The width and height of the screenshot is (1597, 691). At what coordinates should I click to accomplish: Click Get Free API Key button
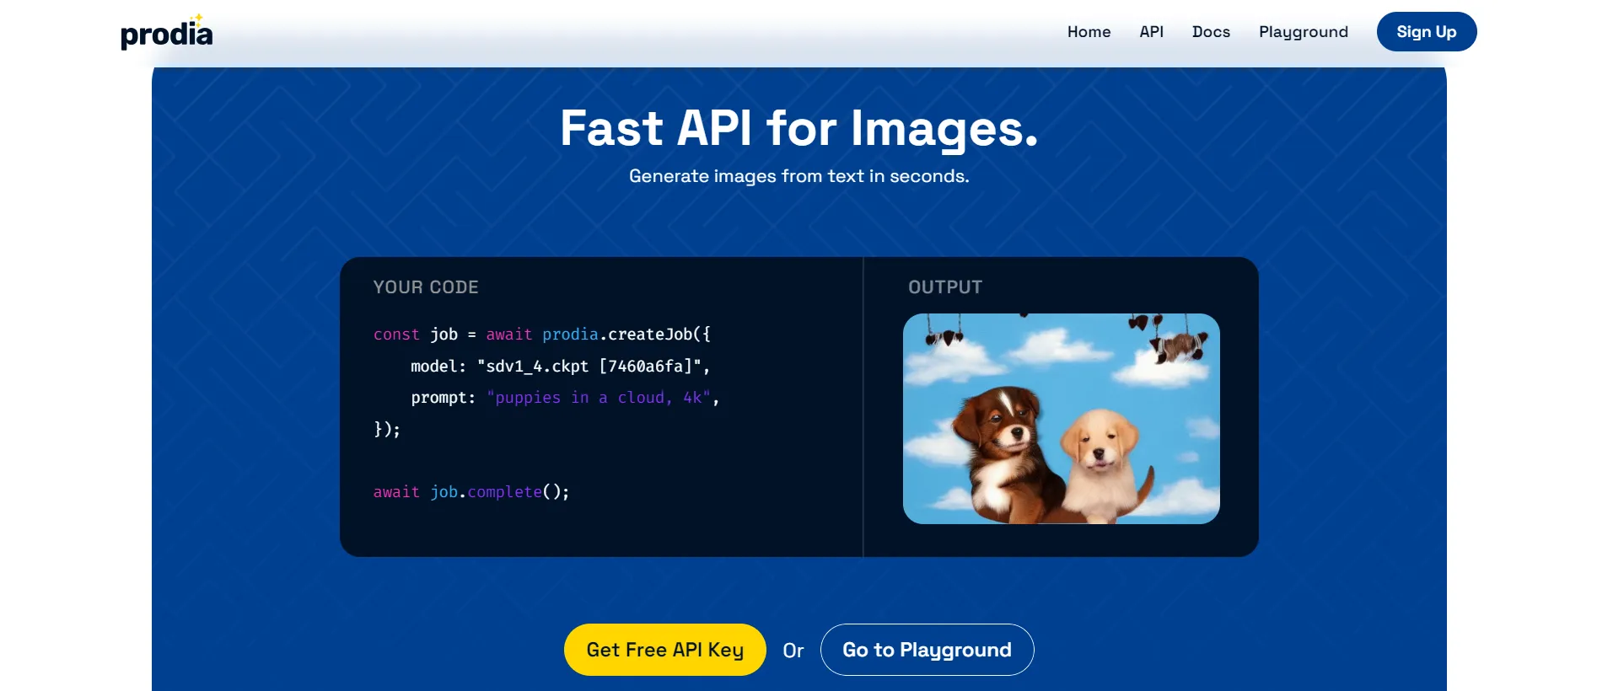[x=665, y=650]
